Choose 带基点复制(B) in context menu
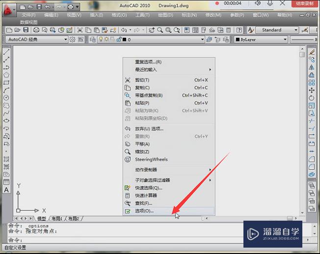The height and width of the screenshot is (254, 320). coord(169,96)
